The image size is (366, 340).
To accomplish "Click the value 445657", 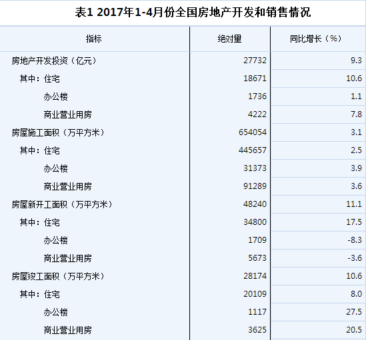I will tap(253, 150).
